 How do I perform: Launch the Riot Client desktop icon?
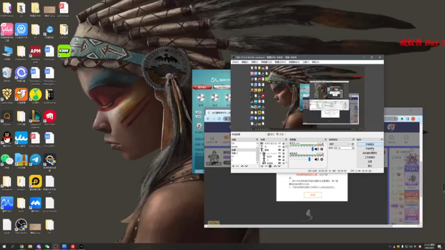pyautogui.click(x=50, y=118)
